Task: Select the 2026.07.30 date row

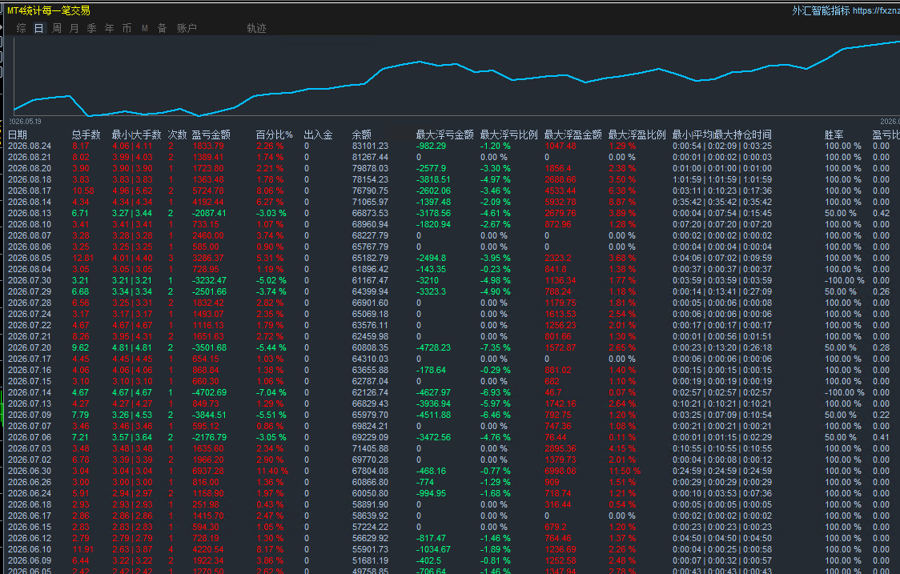Action: (30, 281)
